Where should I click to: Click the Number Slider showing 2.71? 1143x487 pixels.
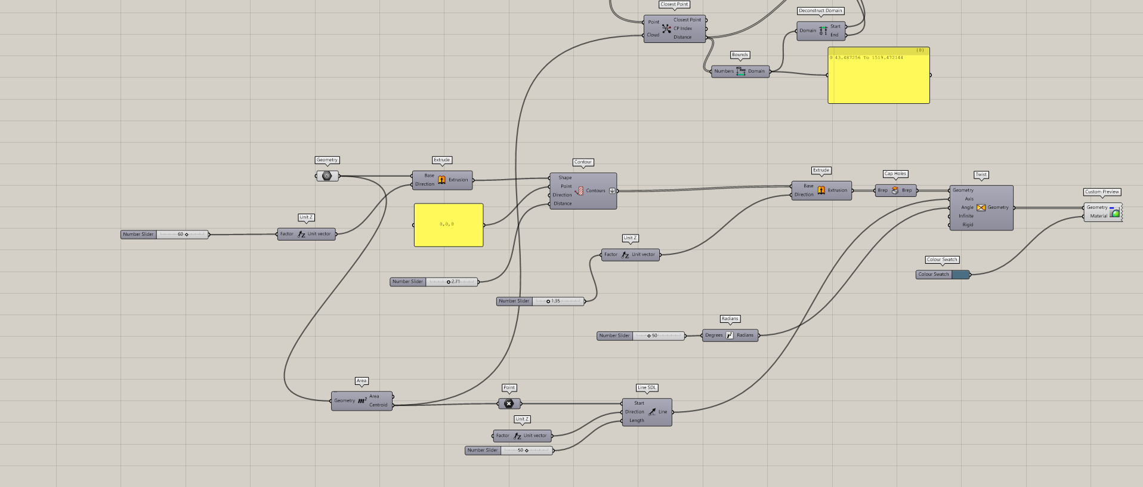click(434, 282)
